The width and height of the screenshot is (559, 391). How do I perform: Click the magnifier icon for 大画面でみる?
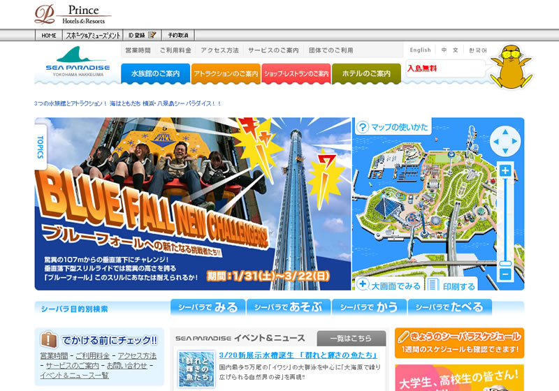tap(363, 284)
